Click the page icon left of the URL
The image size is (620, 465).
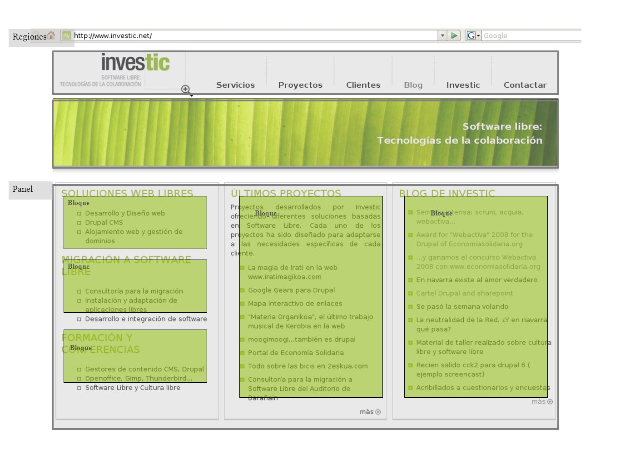(66, 35)
